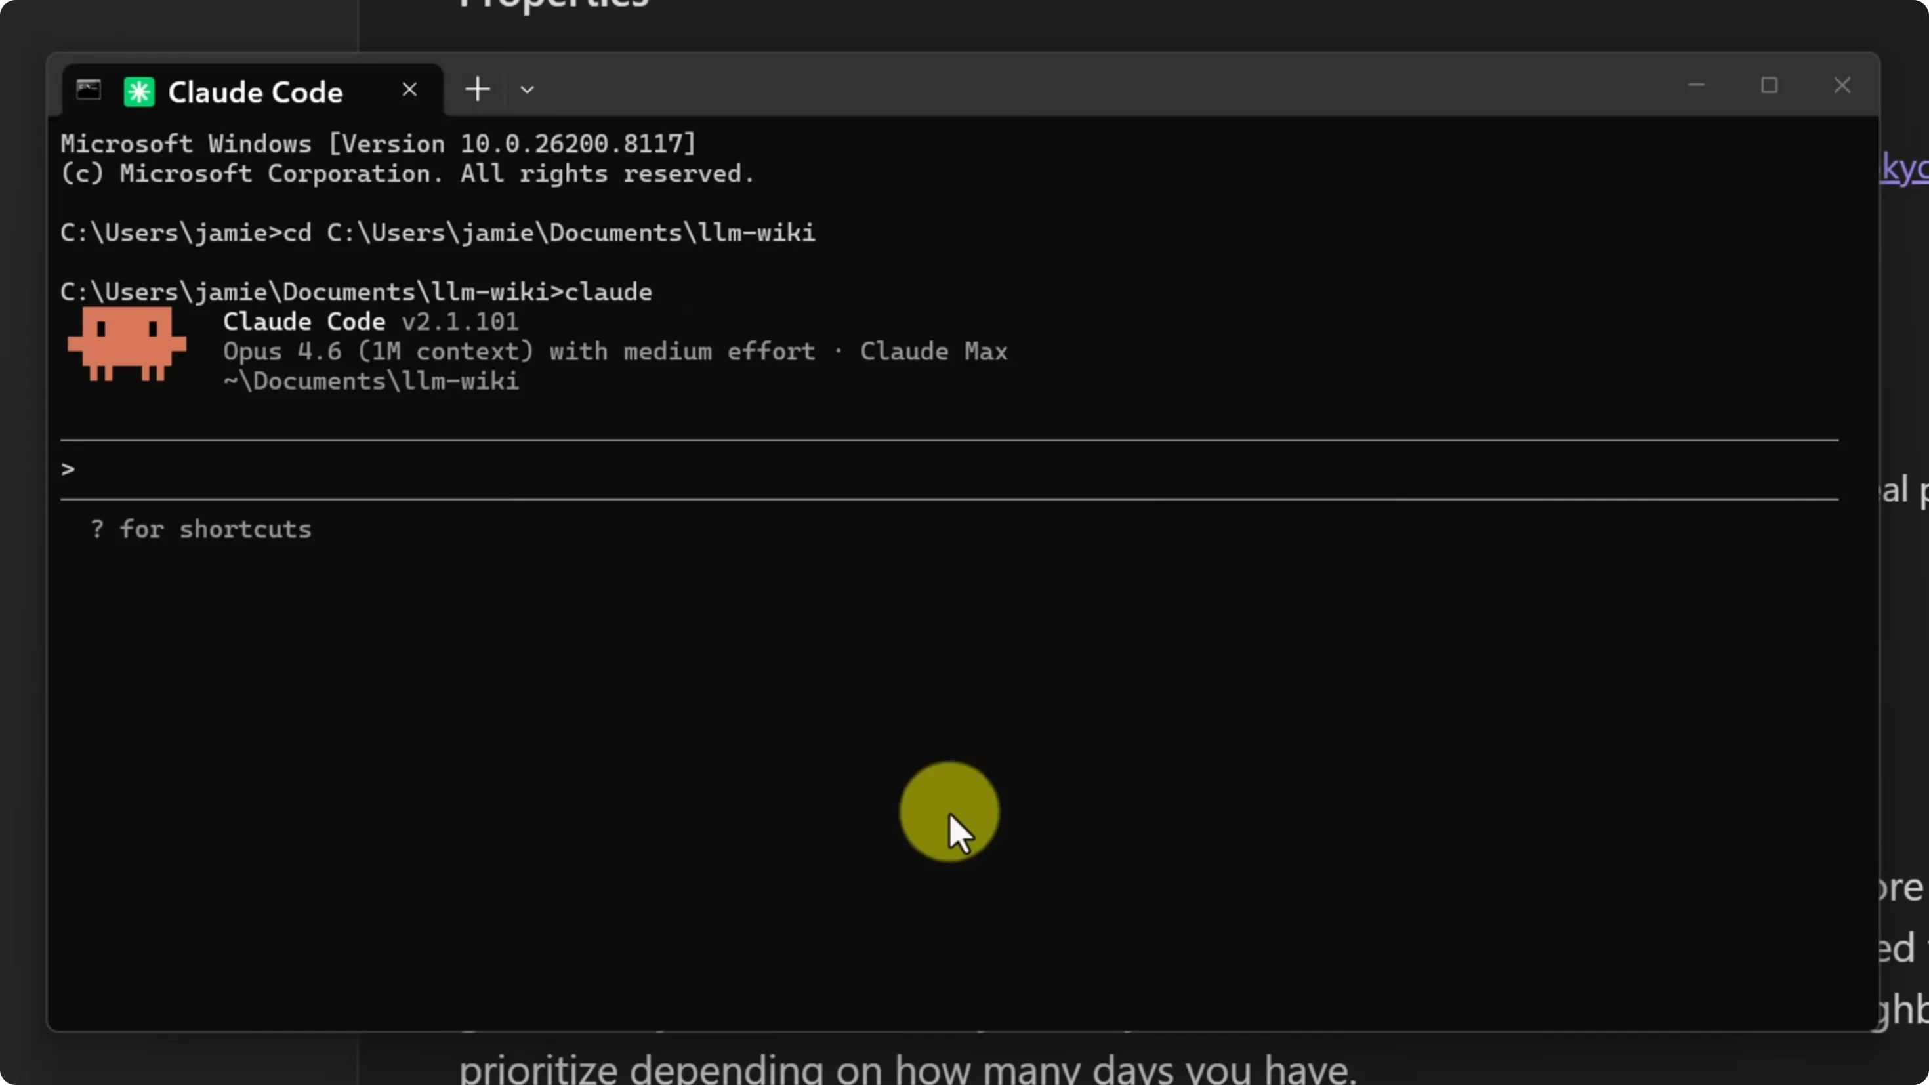The image size is (1929, 1085).
Task: Open a new terminal tab
Action: coord(477,89)
